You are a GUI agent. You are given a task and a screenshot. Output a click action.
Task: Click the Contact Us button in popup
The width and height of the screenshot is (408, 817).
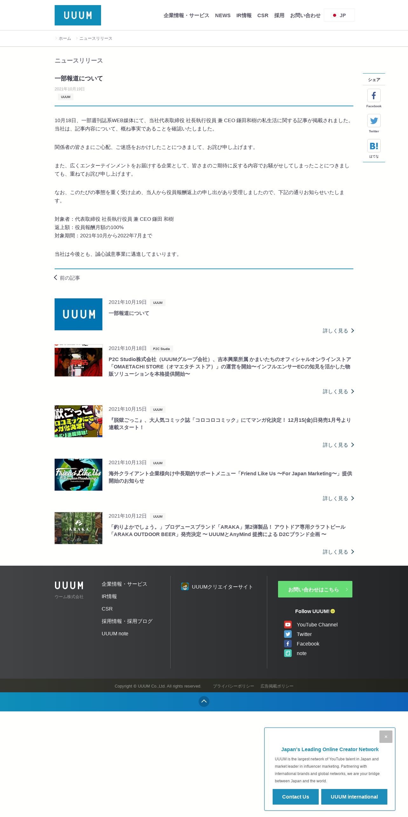click(x=296, y=797)
